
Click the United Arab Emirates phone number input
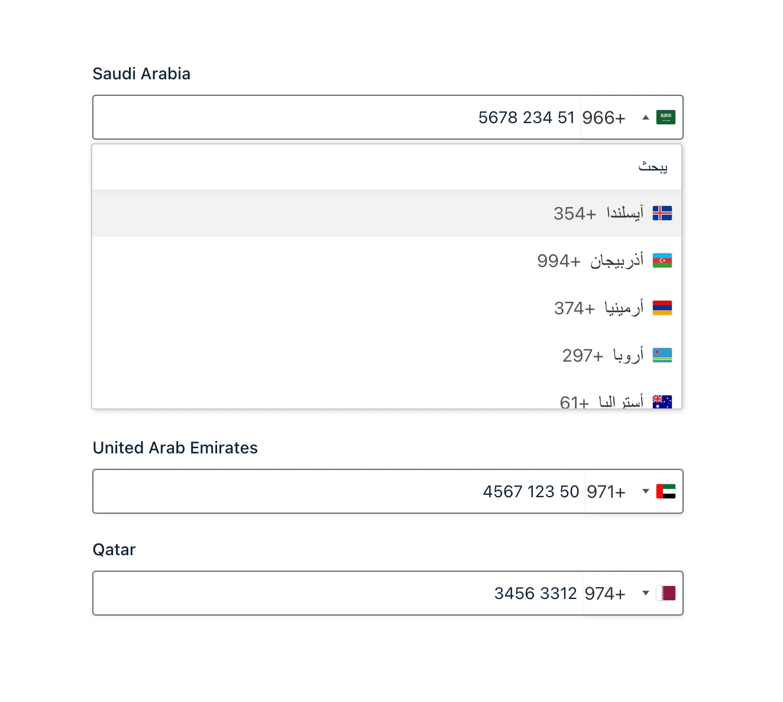[339, 491]
